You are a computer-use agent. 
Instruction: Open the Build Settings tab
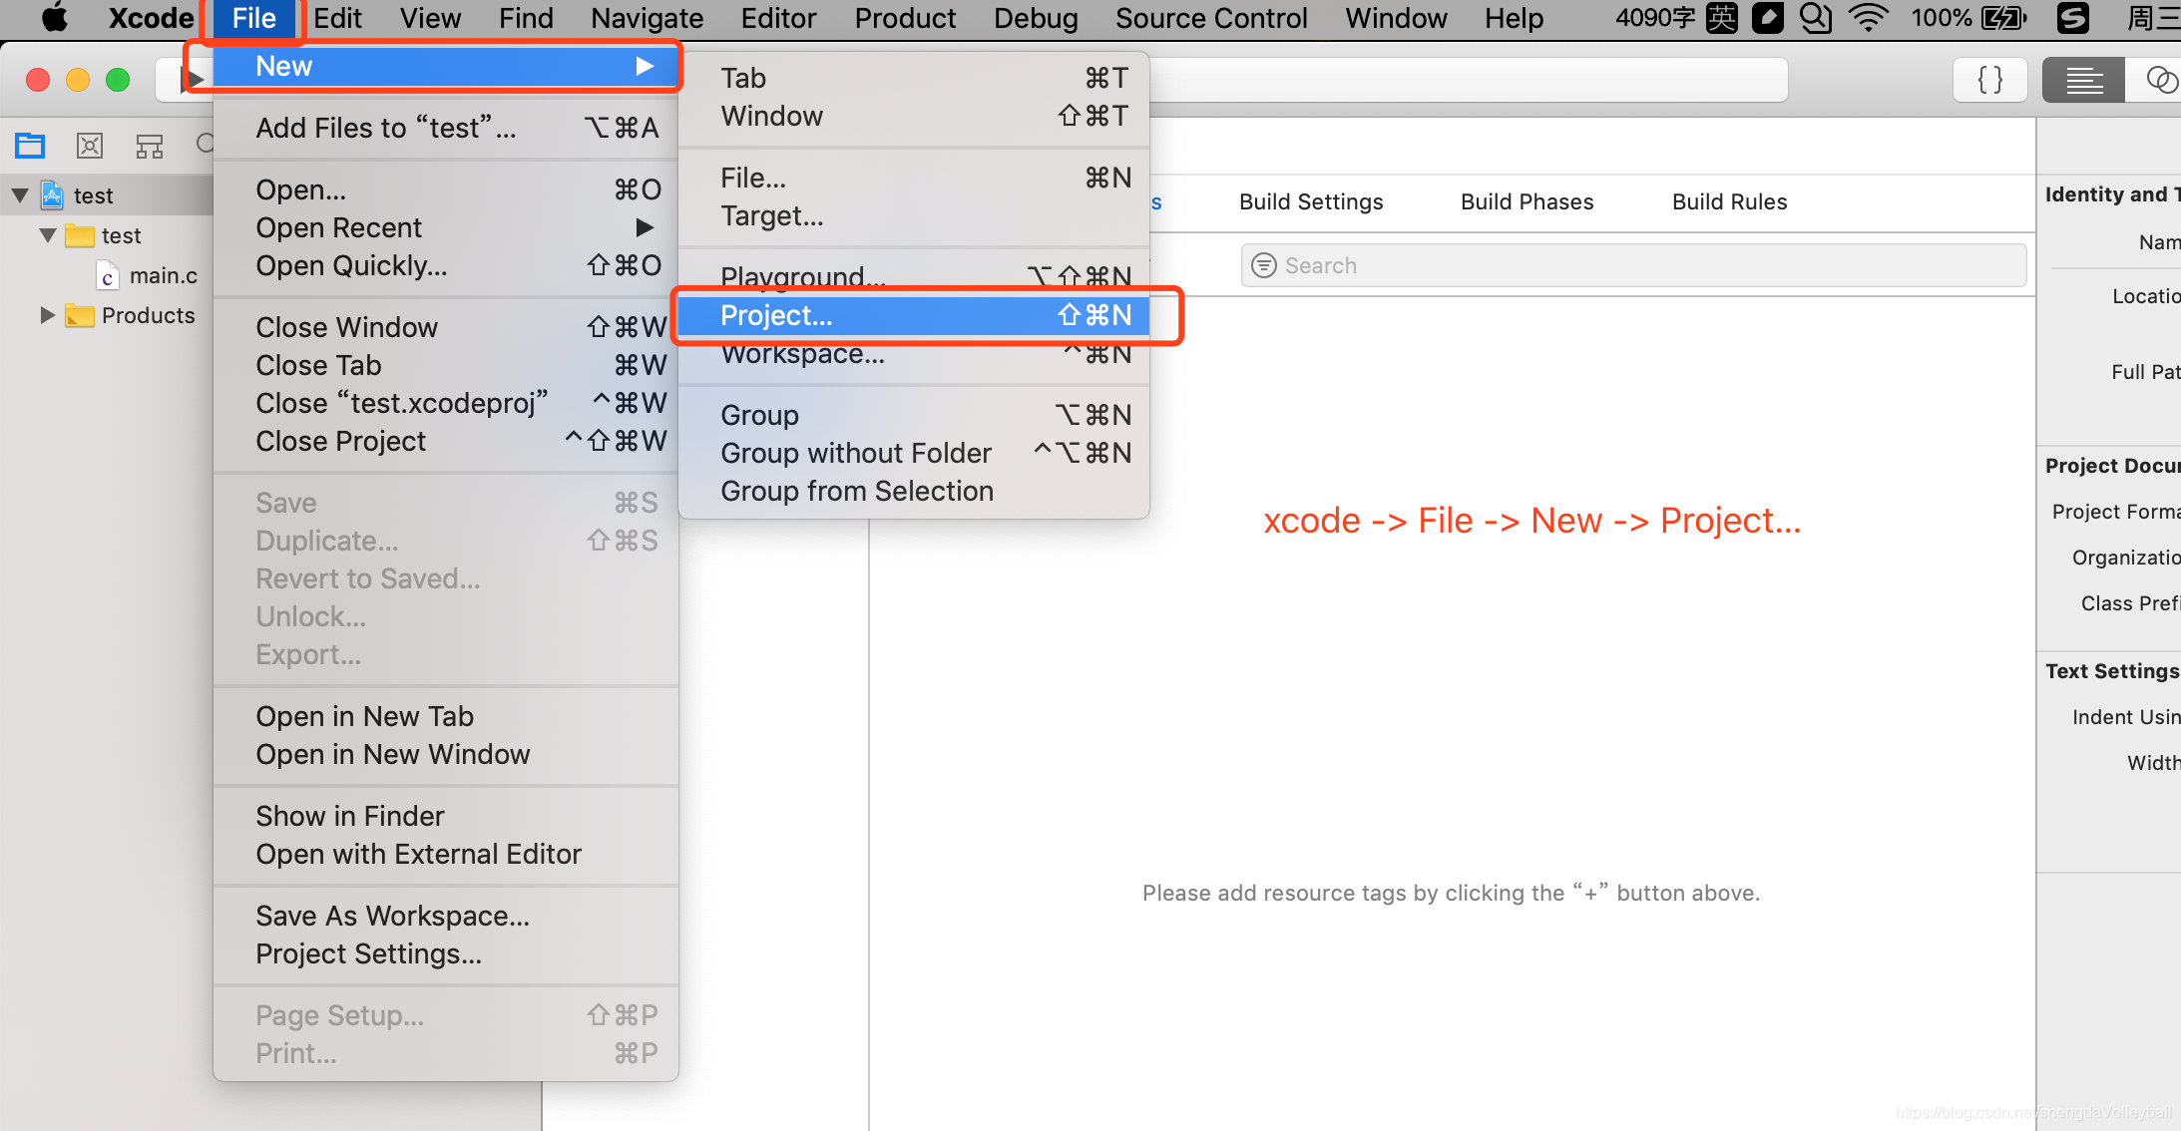point(1311,201)
